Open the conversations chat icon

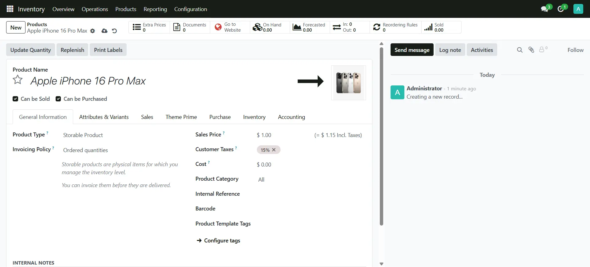[x=545, y=9]
